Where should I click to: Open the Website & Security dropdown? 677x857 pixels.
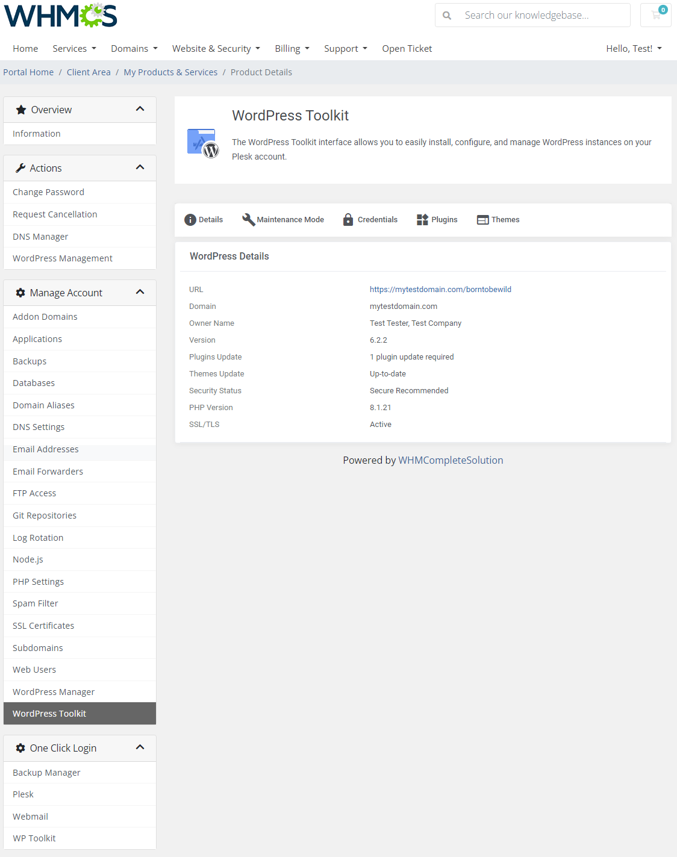point(216,49)
